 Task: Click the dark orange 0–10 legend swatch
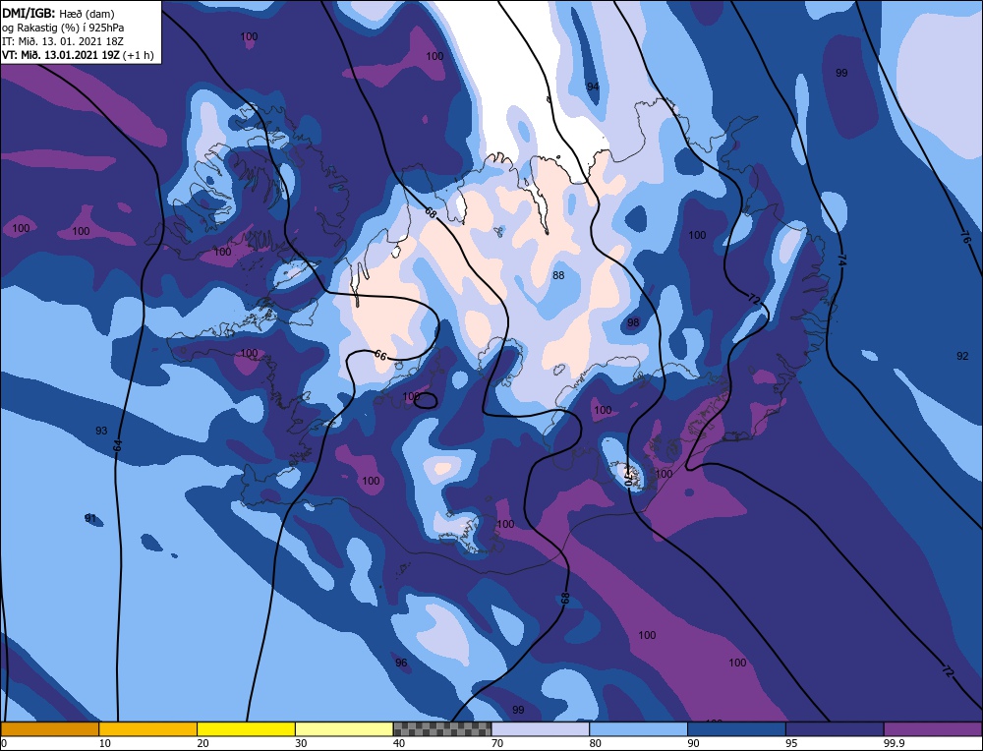(49, 728)
